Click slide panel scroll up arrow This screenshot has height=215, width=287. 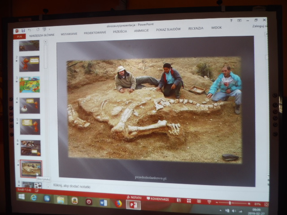click(45, 42)
